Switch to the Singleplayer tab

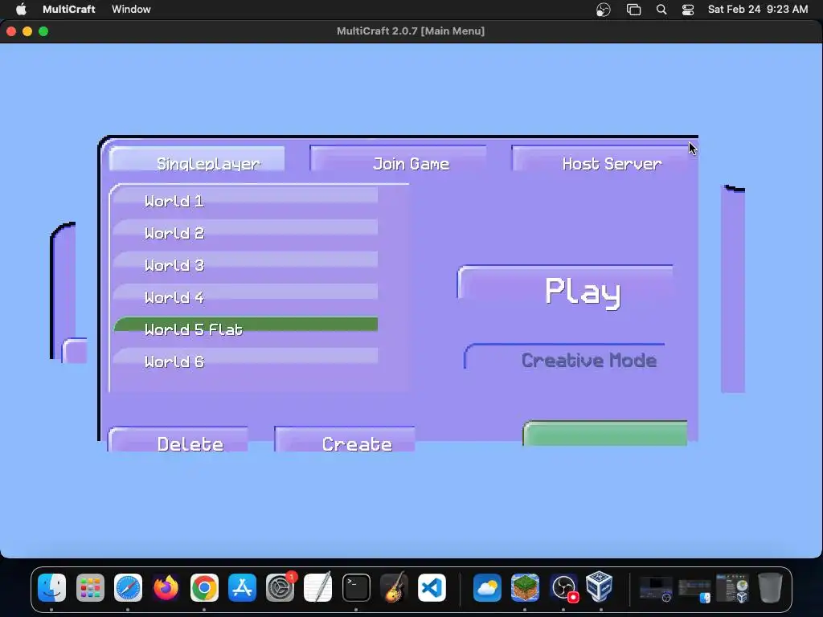point(197,159)
